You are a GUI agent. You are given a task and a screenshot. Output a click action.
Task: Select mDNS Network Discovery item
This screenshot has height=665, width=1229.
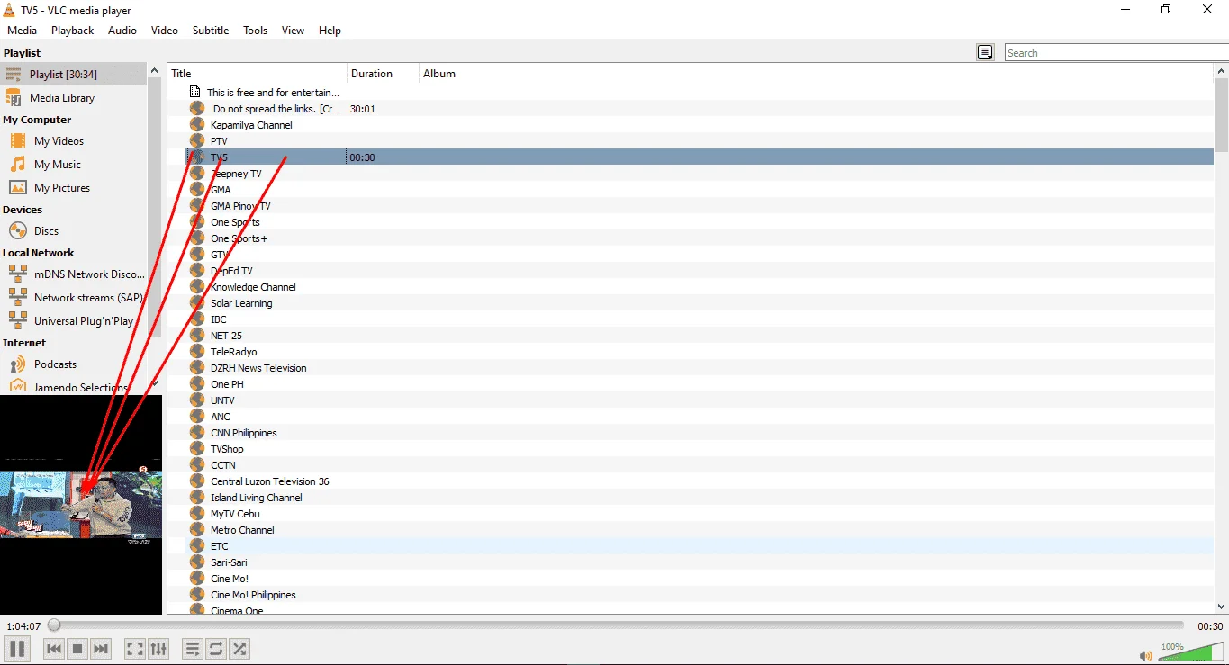pyautogui.click(x=74, y=274)
